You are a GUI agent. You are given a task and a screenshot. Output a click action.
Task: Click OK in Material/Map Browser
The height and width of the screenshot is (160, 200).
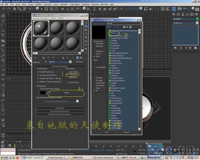click(107, 132)
